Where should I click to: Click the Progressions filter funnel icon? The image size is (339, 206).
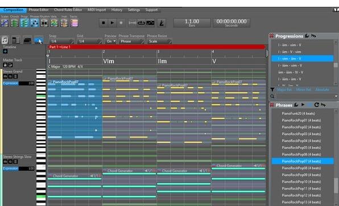(x=272, y=89)
